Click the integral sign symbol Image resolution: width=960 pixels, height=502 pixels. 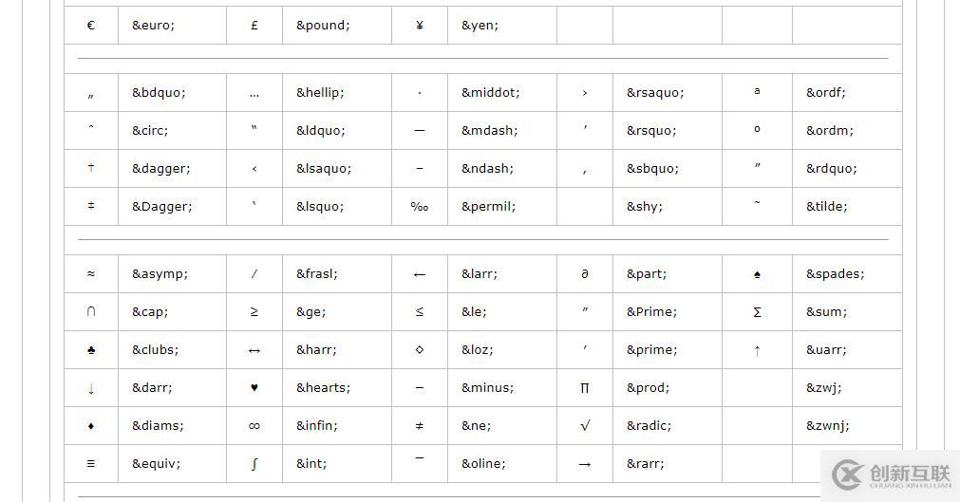(x=254, y=464)
